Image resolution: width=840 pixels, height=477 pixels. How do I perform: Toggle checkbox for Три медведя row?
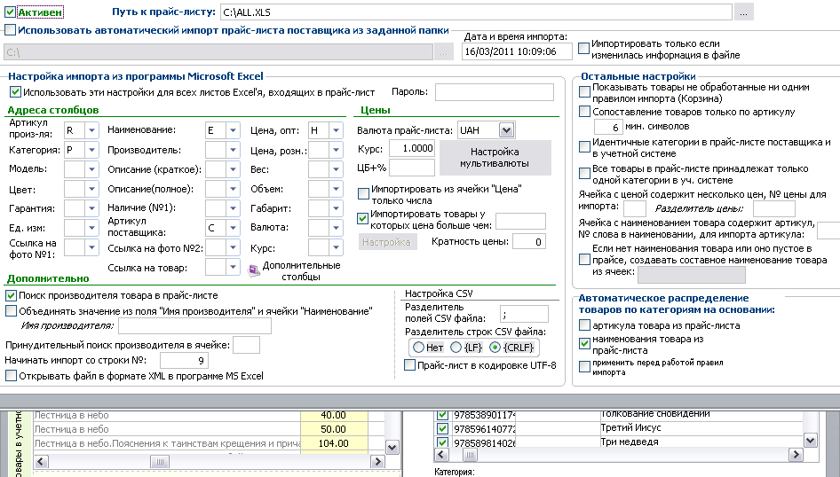coord(442,442)
